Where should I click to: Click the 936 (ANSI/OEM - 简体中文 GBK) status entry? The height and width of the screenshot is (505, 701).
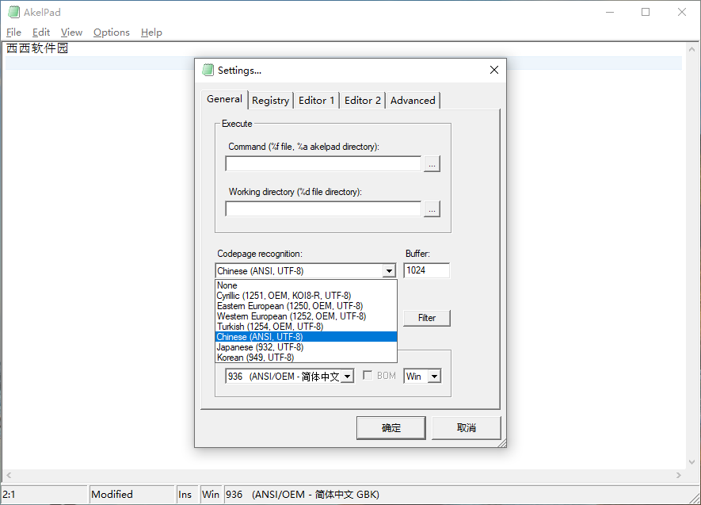point(303,494)
